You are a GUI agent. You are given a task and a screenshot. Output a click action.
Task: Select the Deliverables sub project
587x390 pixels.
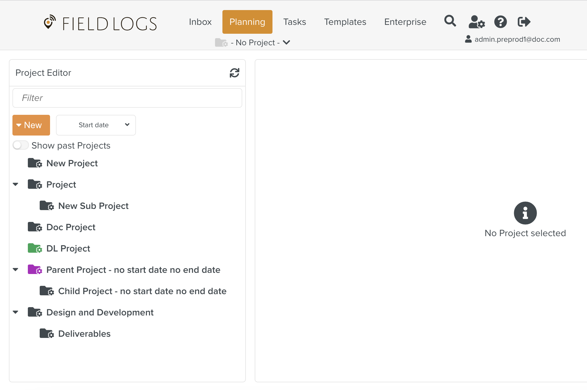[x=84, y=333]
